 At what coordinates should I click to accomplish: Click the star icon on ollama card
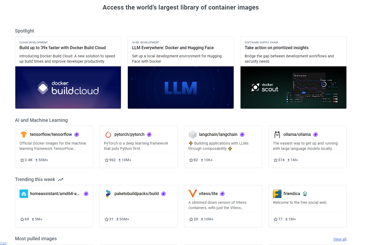(276, 160)
